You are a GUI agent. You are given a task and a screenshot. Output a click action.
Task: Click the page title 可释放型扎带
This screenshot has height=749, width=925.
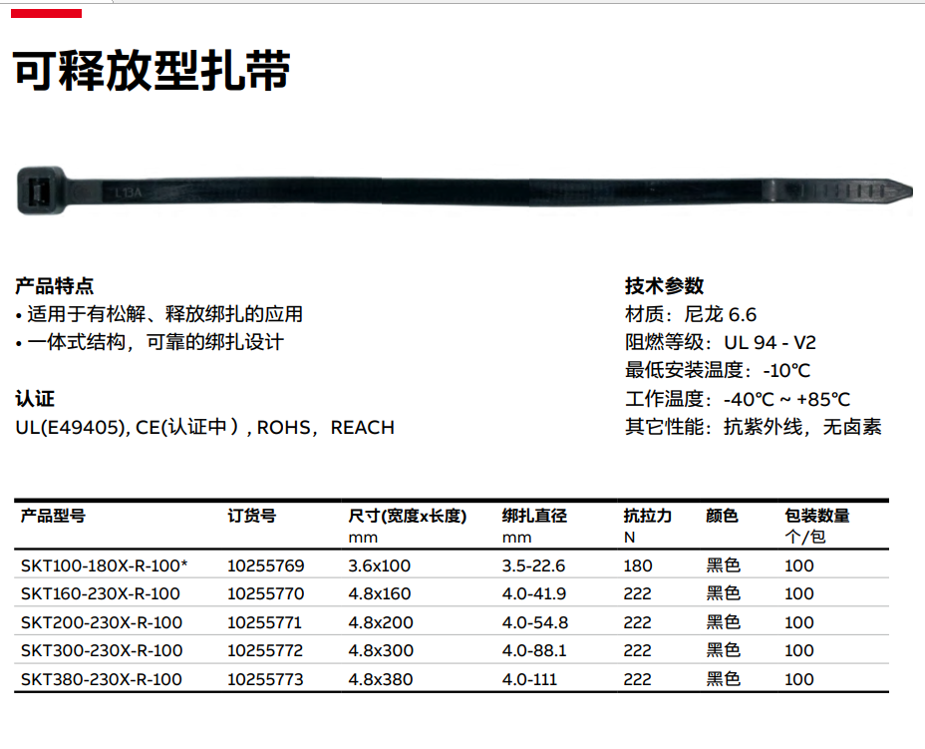click(152, 71)
